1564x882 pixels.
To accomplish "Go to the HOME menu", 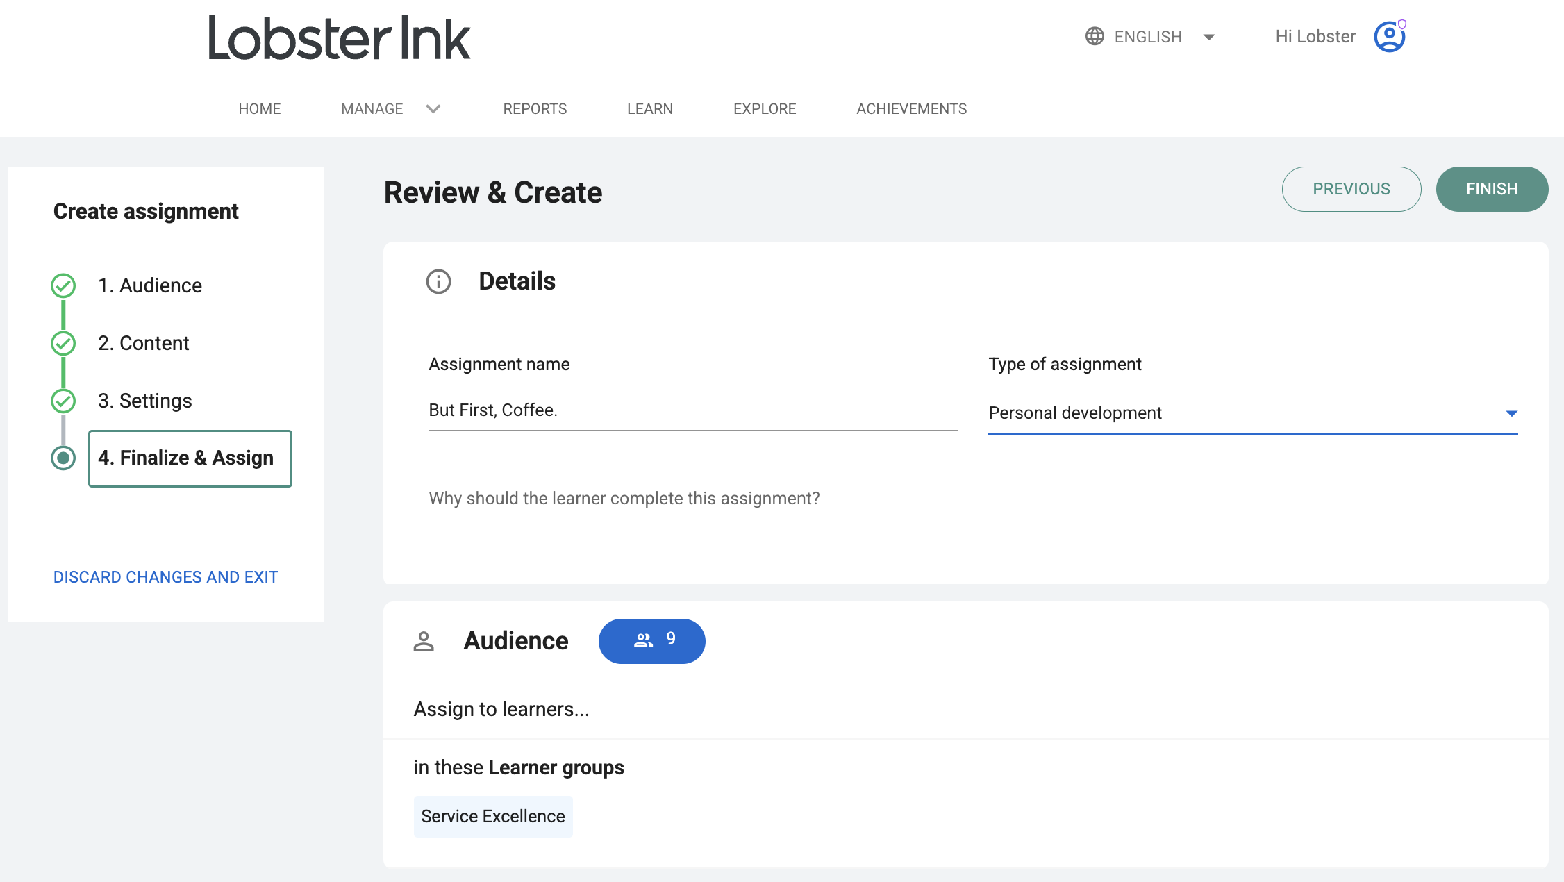I will 260,109.
